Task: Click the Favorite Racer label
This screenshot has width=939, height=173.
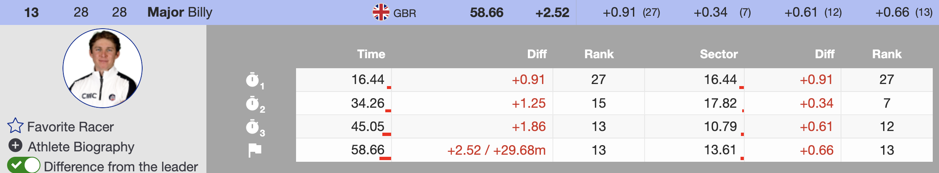Action: click(x=70, y=127)
